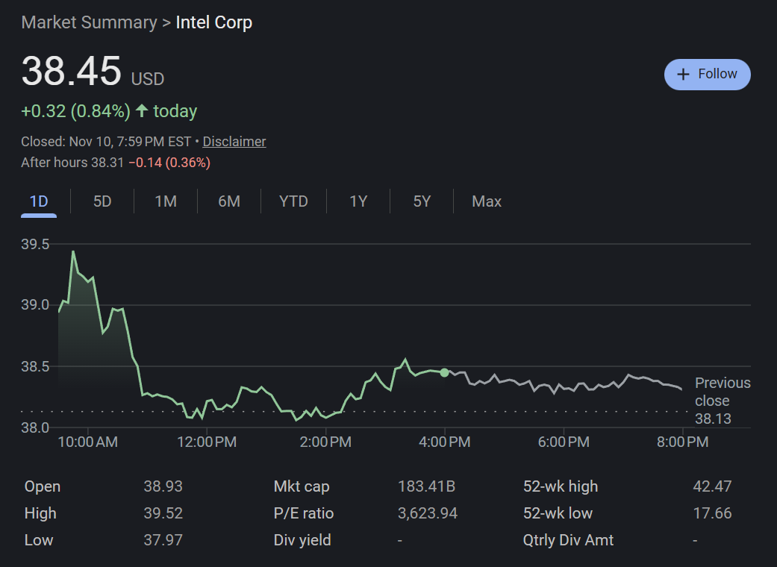Open the Disclaimer link
777x567 pixels.
tap(234, 142)
